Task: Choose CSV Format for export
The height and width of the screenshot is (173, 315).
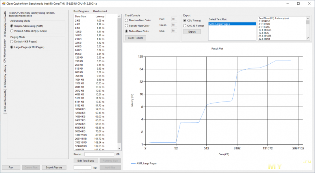Action: [x=192, y=20]
